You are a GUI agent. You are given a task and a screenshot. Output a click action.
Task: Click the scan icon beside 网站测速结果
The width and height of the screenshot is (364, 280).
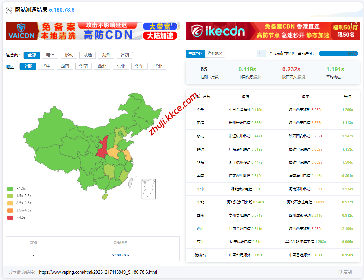coord(9,10)
